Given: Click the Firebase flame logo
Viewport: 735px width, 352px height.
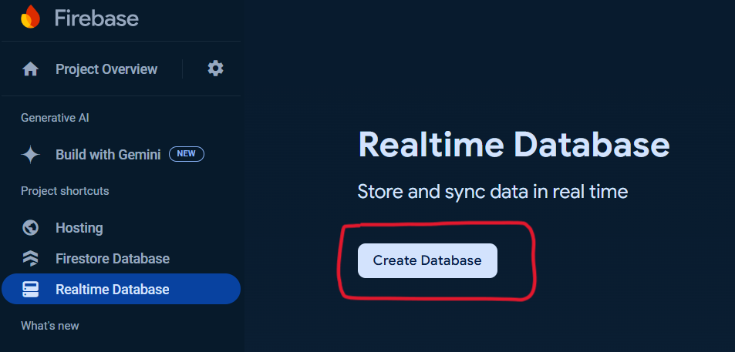Looking at the screenshot, I should point(30,16).
